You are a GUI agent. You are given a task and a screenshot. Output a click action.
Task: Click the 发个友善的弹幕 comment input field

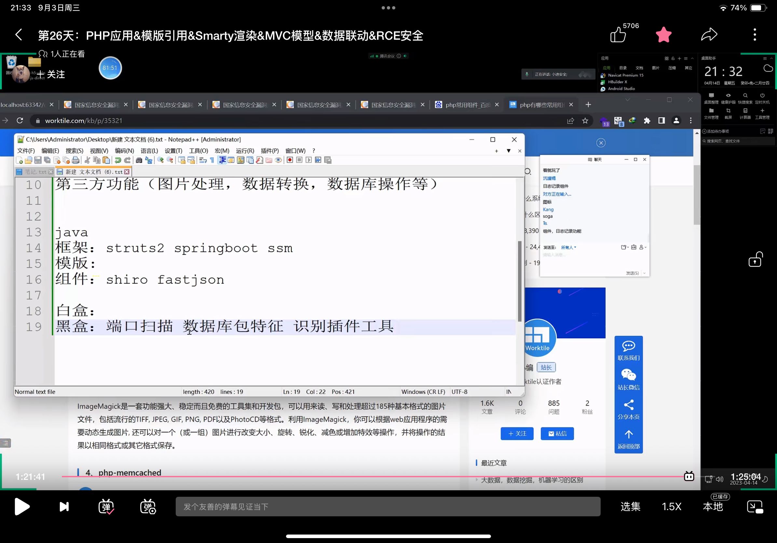pyautogui.click(x=388, y=507)
